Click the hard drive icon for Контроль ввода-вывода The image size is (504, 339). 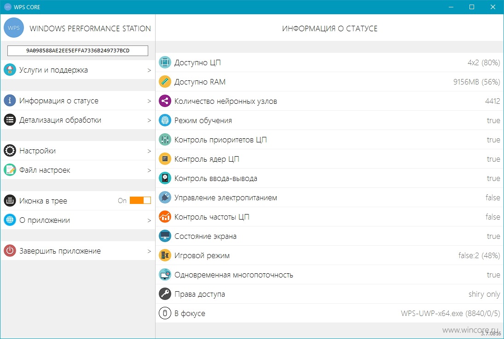(165, 178)
